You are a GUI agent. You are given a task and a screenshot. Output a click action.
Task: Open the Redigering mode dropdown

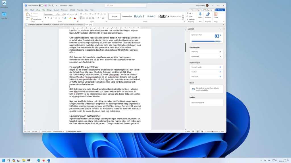pos(208,10)
